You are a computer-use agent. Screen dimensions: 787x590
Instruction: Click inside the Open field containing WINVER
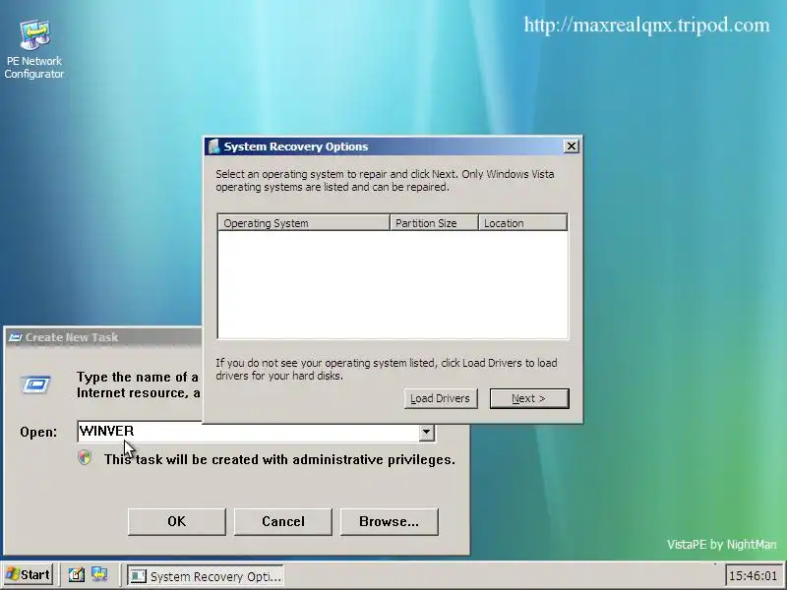[x=248, y=432]
